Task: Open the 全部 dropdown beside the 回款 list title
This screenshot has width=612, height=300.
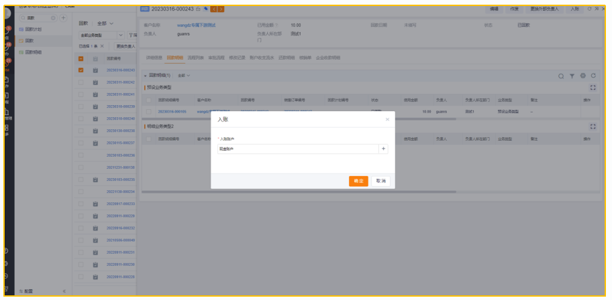Action: 105,23
